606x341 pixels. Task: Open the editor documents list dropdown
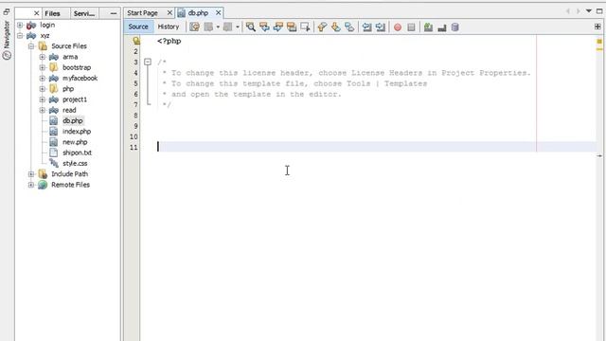coord(589,11)
